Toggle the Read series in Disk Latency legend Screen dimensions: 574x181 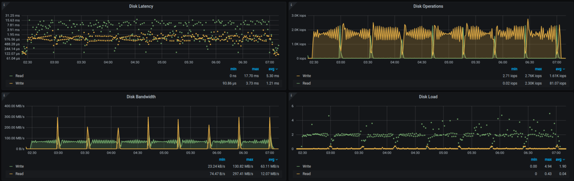pos(20,75)
